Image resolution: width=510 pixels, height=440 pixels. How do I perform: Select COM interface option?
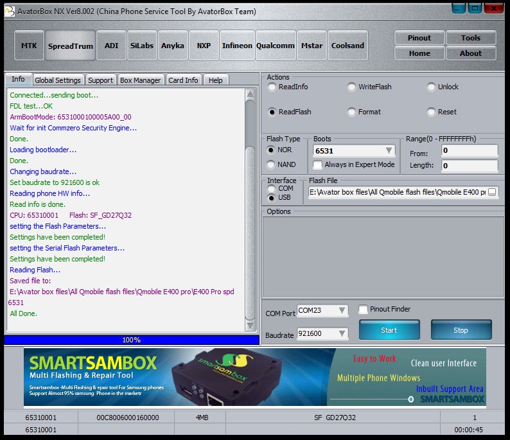pos(281,189)
